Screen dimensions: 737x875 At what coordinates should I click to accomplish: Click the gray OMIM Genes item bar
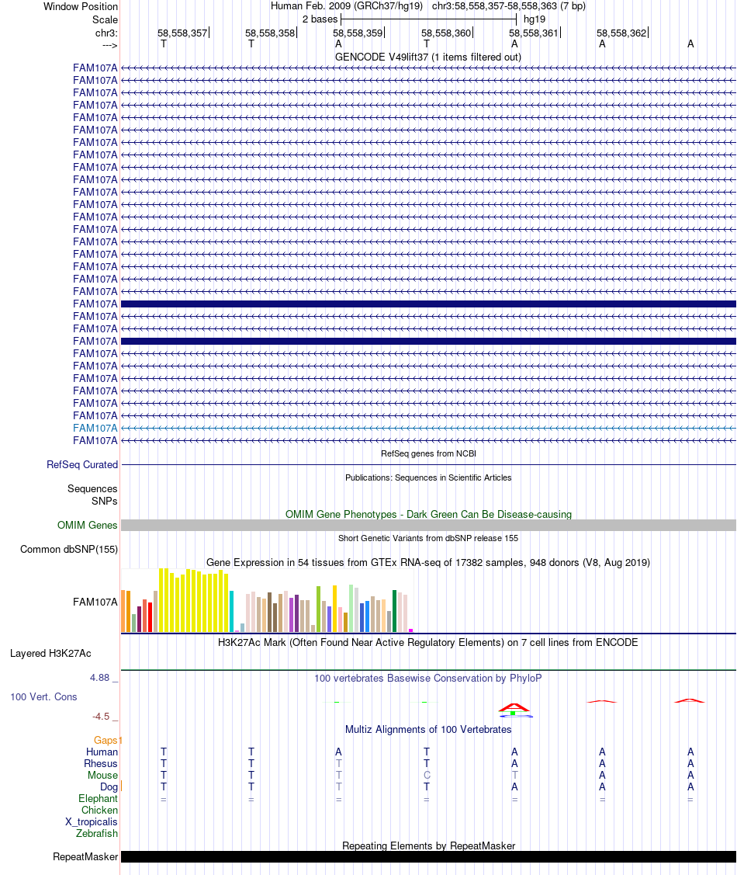(428, 525)
